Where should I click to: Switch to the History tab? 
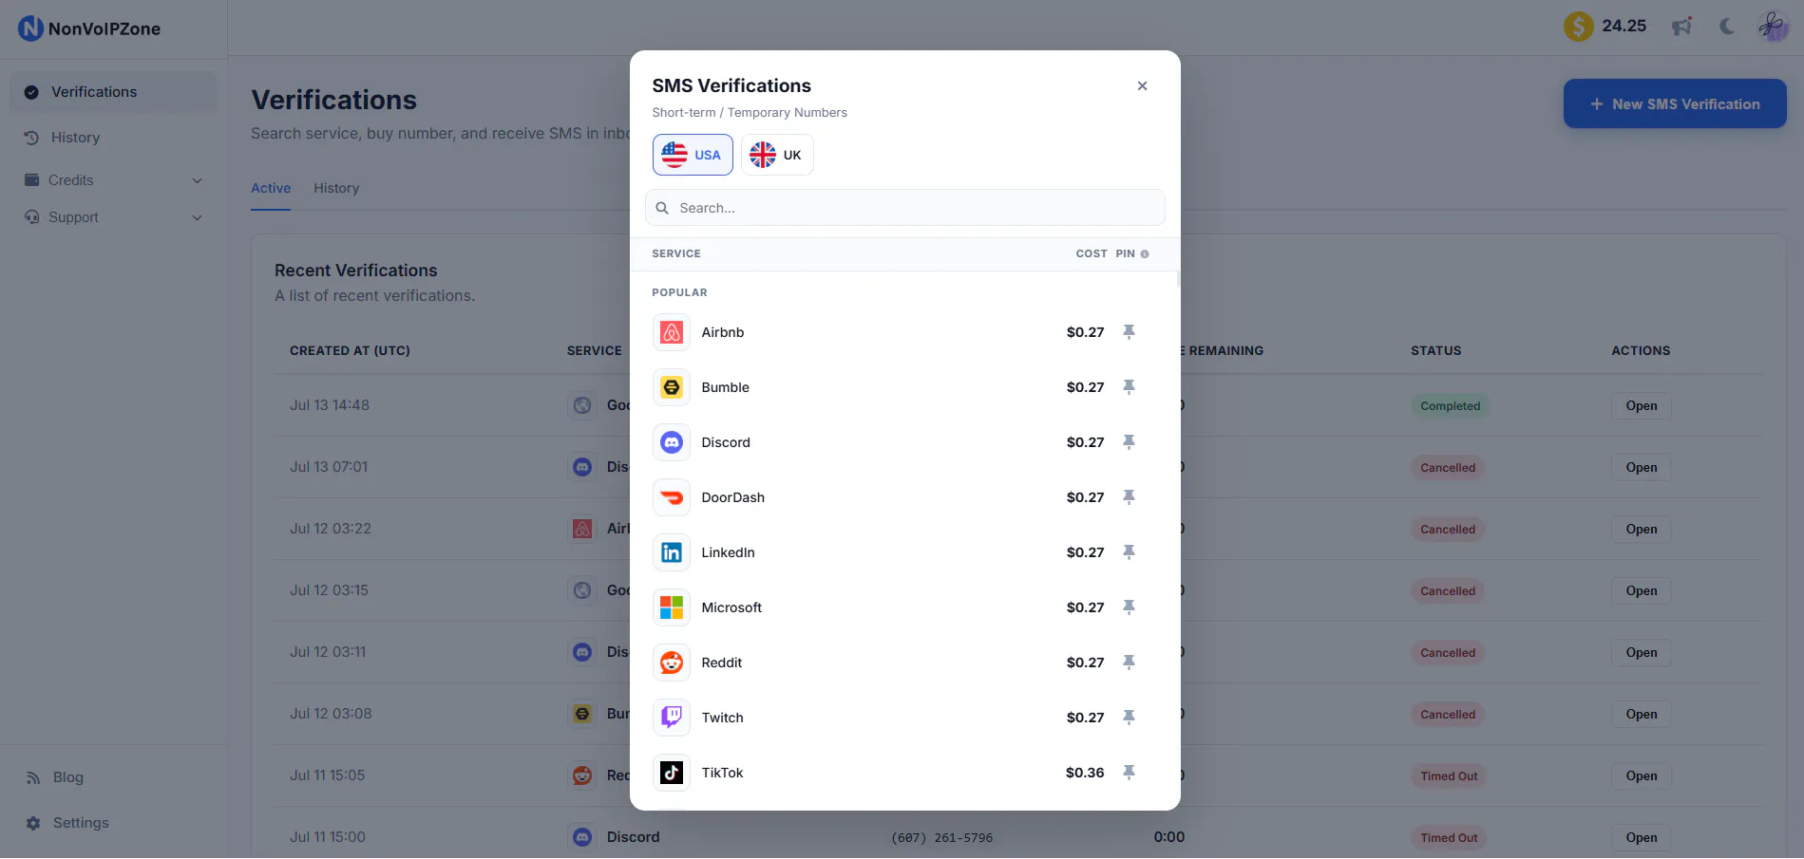coord(336,188)
